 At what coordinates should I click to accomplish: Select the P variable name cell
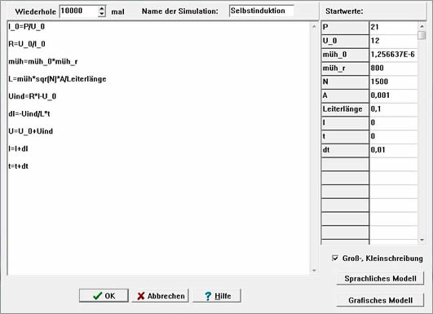point(345,28)
